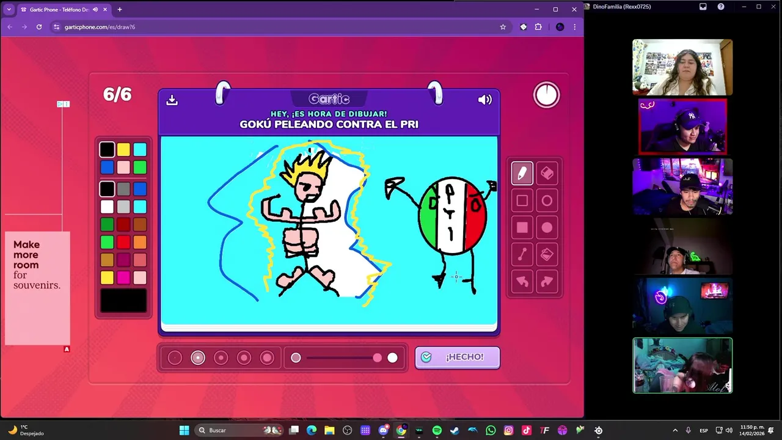The height and width of the screenshot is (440, 782).
Task: Pick the gray color swatch
Action: (x=123, y=189)
